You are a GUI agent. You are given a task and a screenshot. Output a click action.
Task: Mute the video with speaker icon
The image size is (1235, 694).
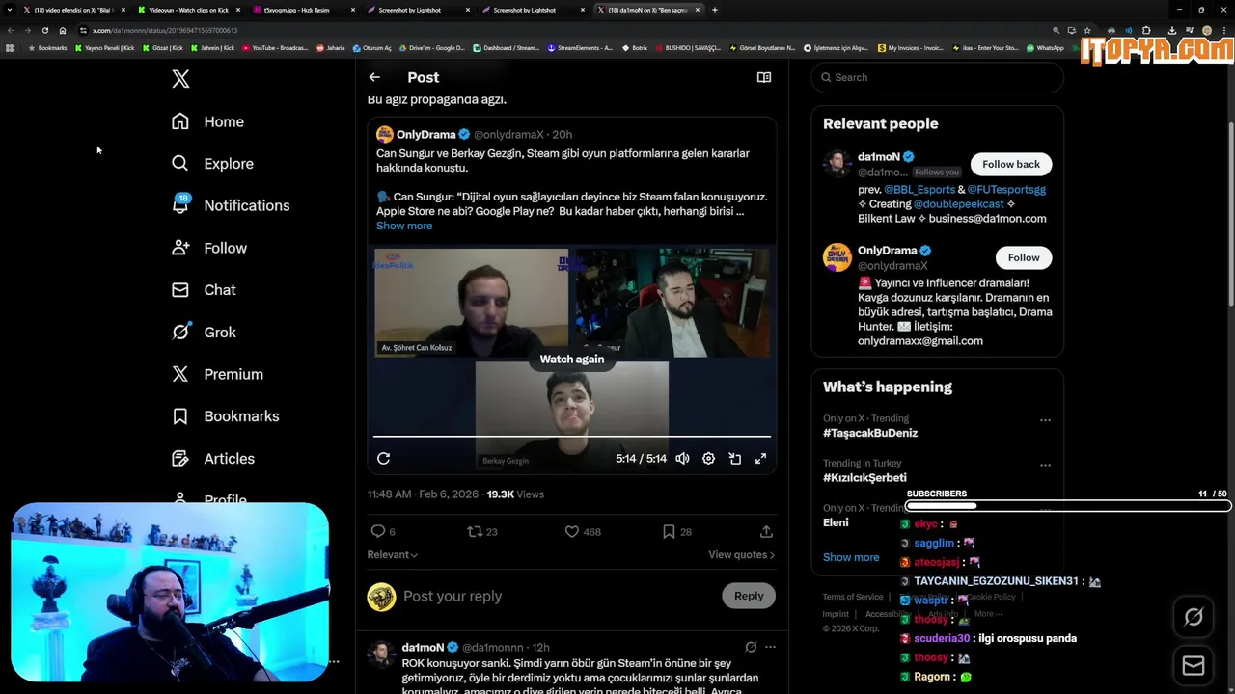[x=682, y=459]
